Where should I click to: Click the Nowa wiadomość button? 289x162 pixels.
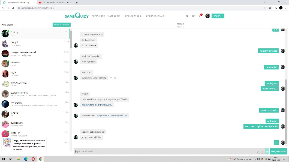click(x=61, y=25)
